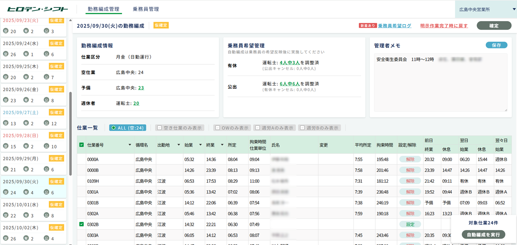Viewport: 517px width, 245px height.
Task: Open the 仕業番号 column sort arrow
Action: pyautogui.click(x=129, y=145)
